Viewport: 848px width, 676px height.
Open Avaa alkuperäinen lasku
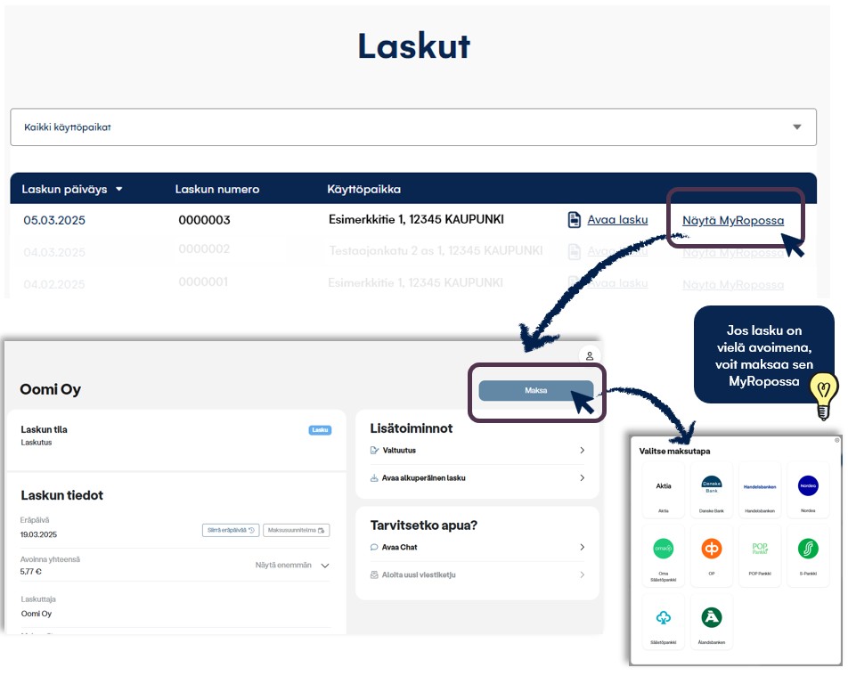(477, 478)
